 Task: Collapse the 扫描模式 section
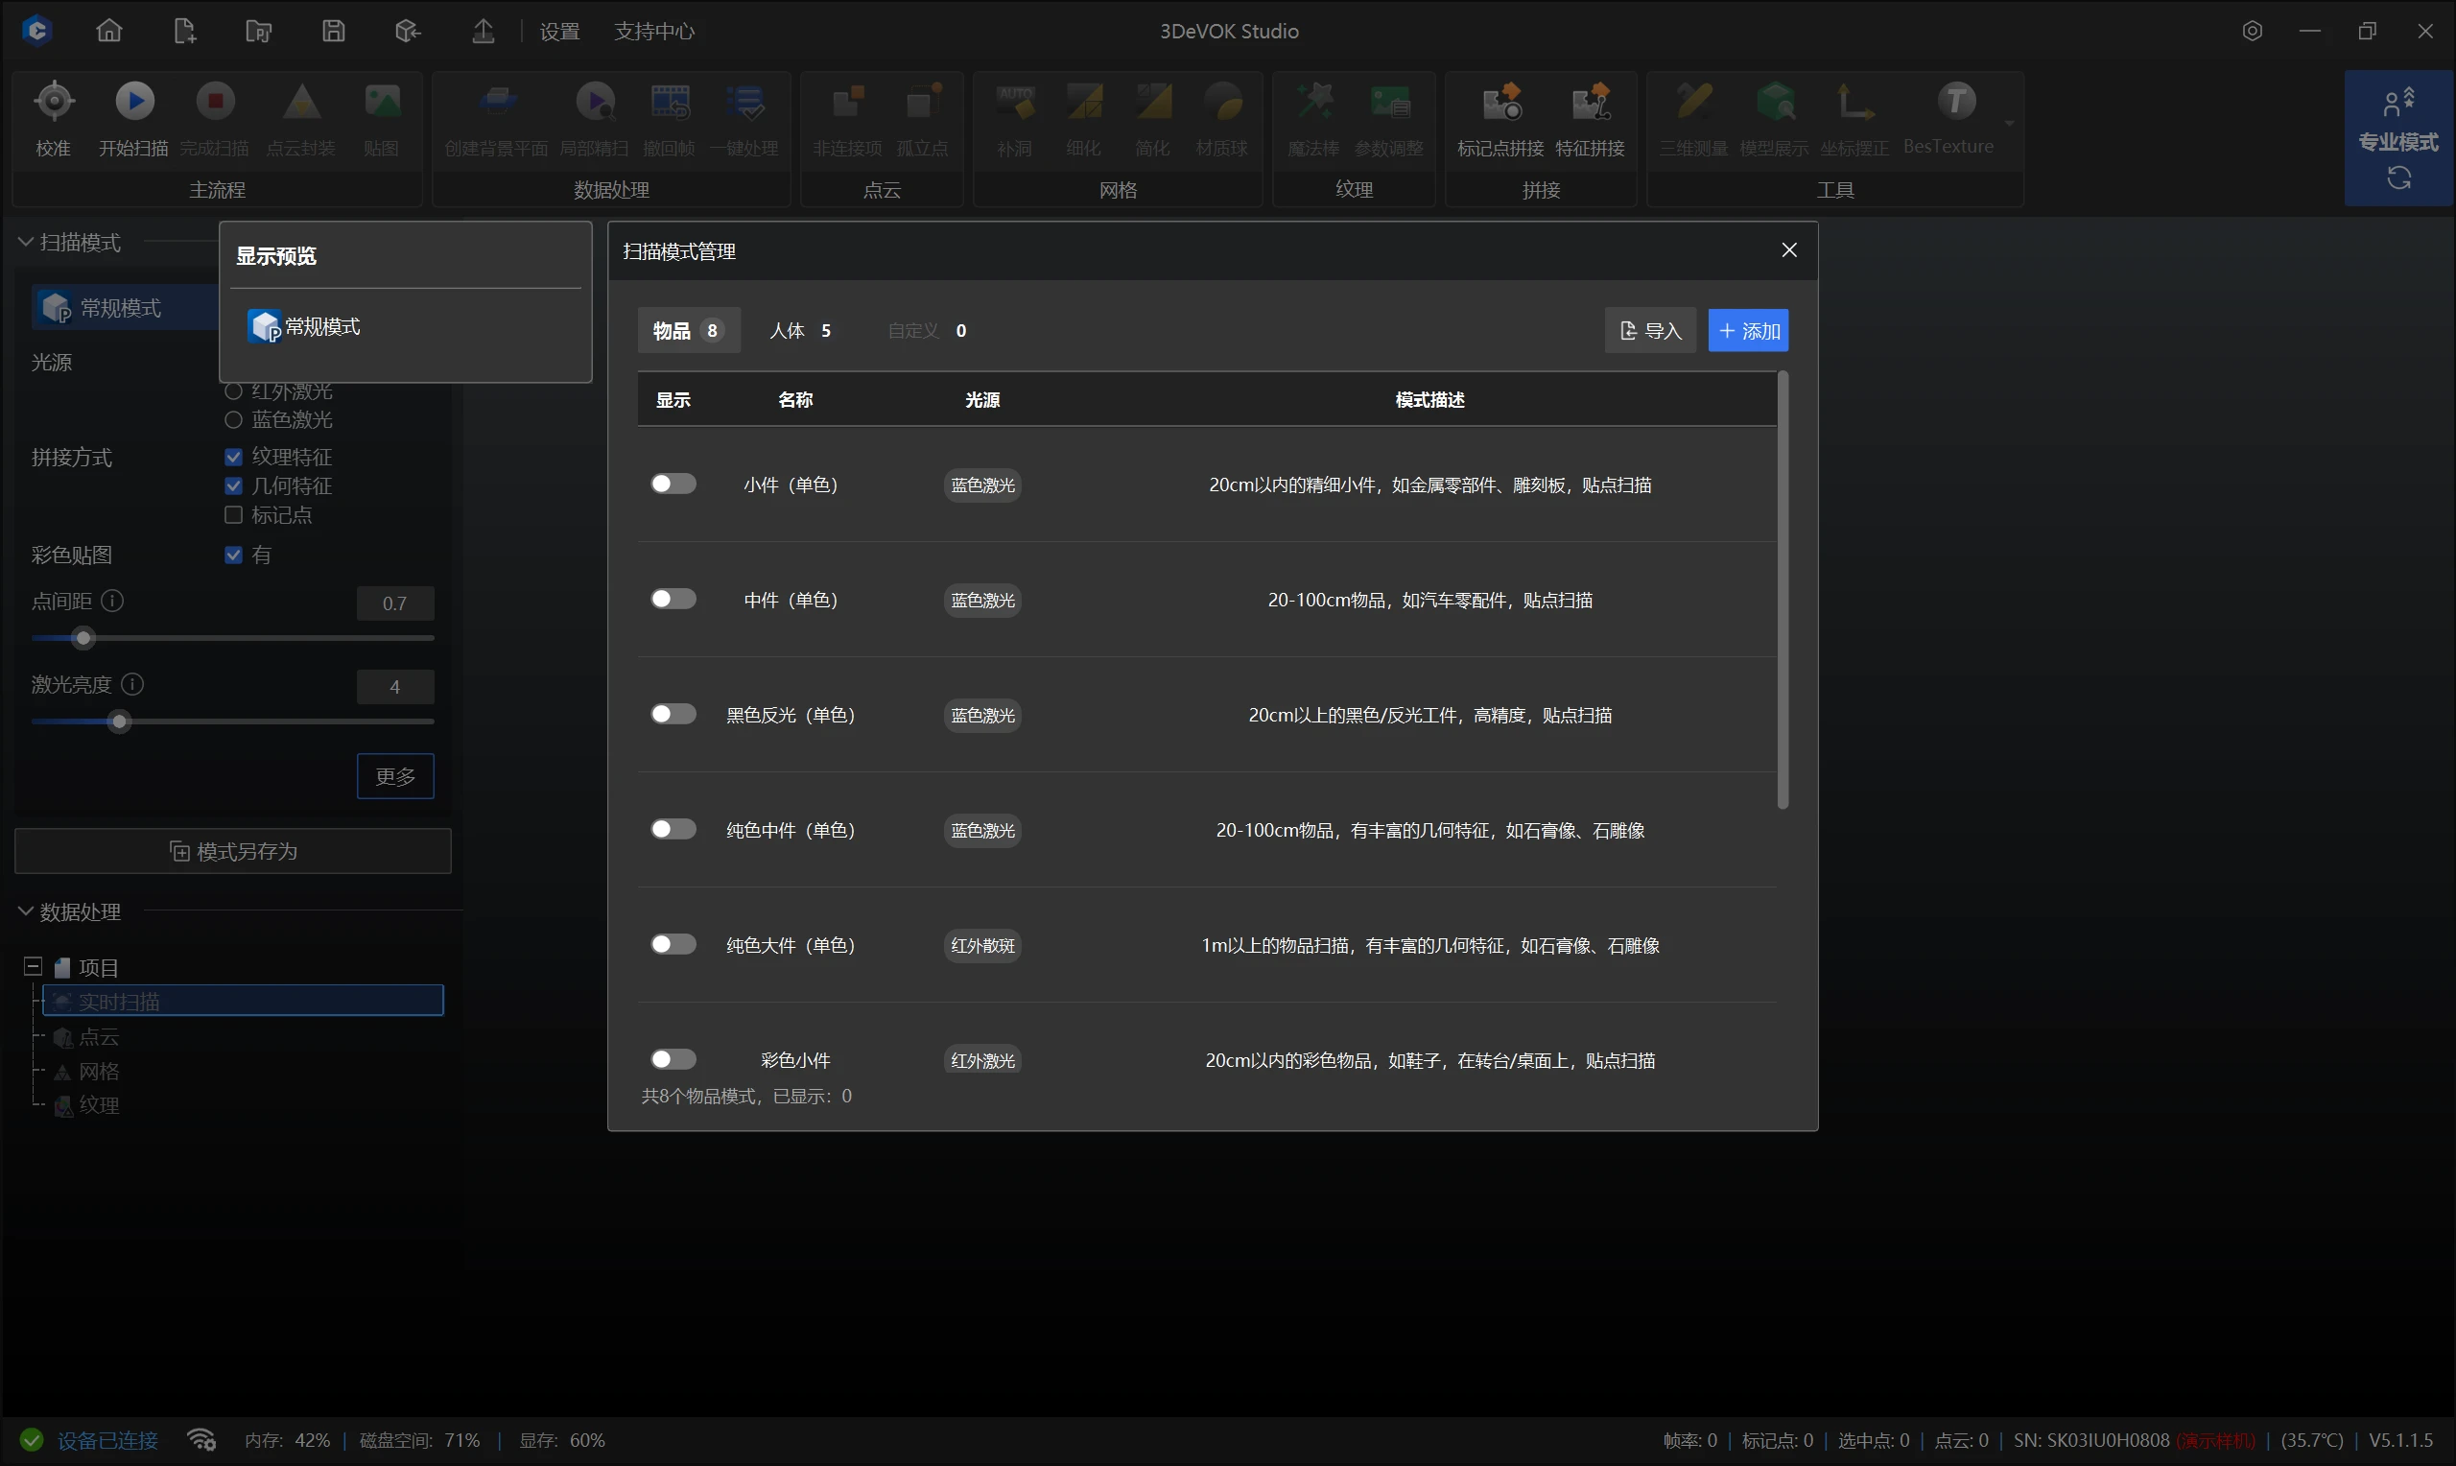pos(27,242)
